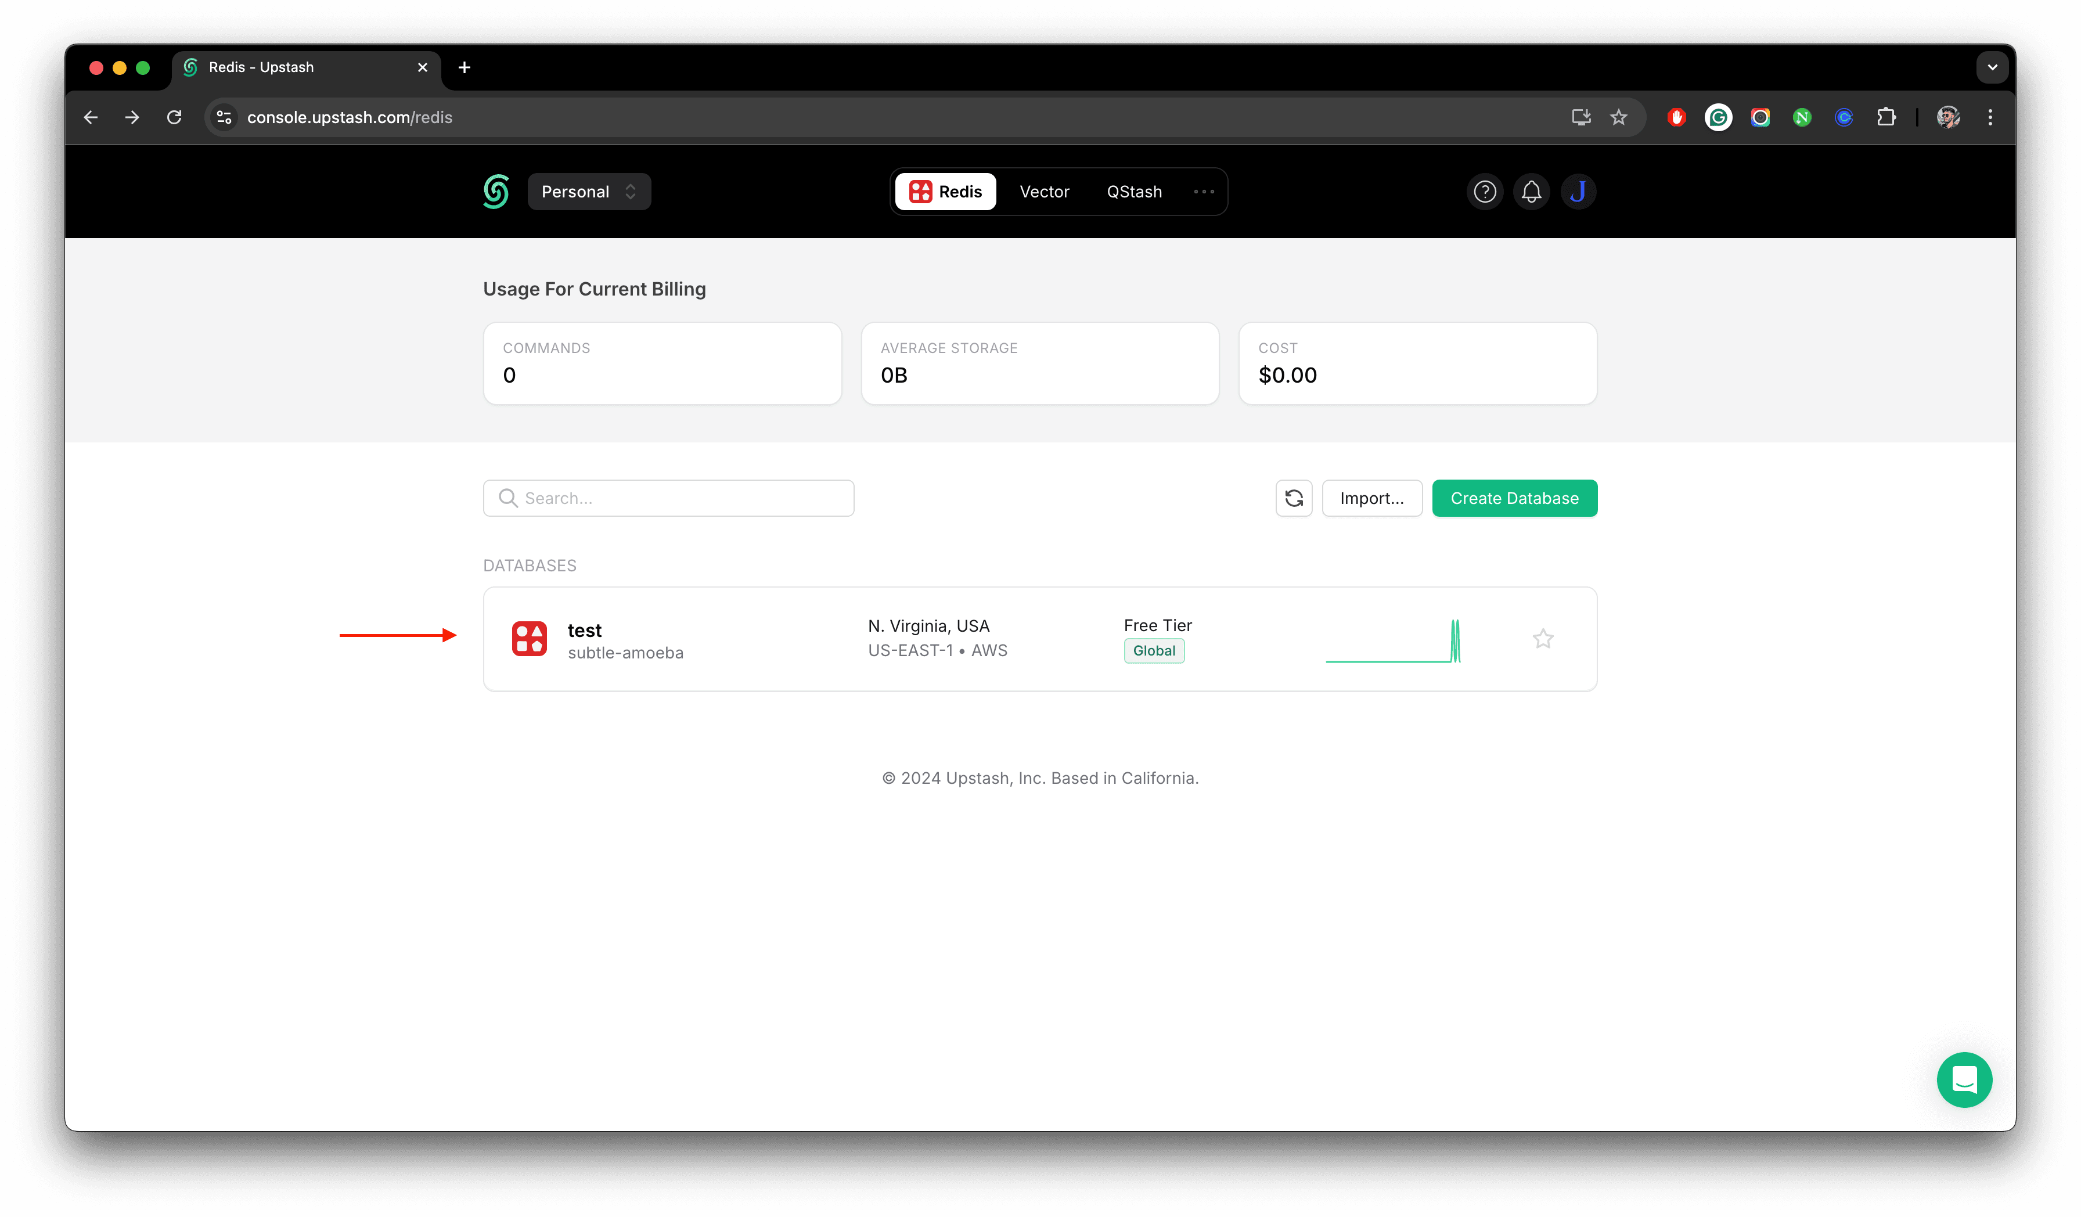Toggle the favorite star for test database
This screenshot has height=1217, width=2081.
pos(1543,639)
